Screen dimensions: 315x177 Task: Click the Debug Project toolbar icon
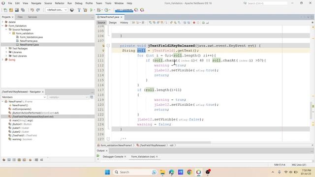[x=98, y=10]
